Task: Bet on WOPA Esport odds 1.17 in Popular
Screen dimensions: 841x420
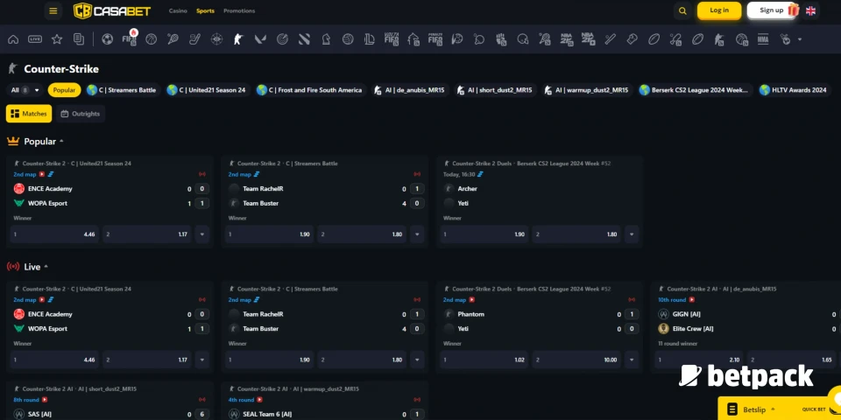Action: (x=147, y=234)
